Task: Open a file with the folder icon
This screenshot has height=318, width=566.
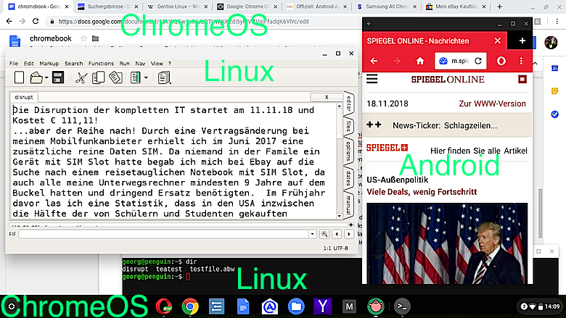Action: tap(36, 78)
